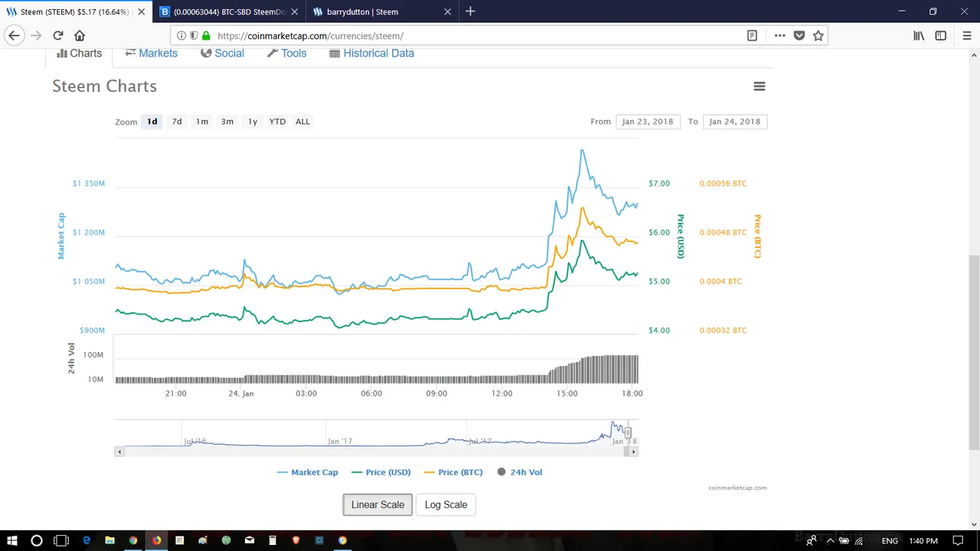The width and height of the screenshot is (980, 551).
Task: Save page to Pocket
Action: coord(799,35)
